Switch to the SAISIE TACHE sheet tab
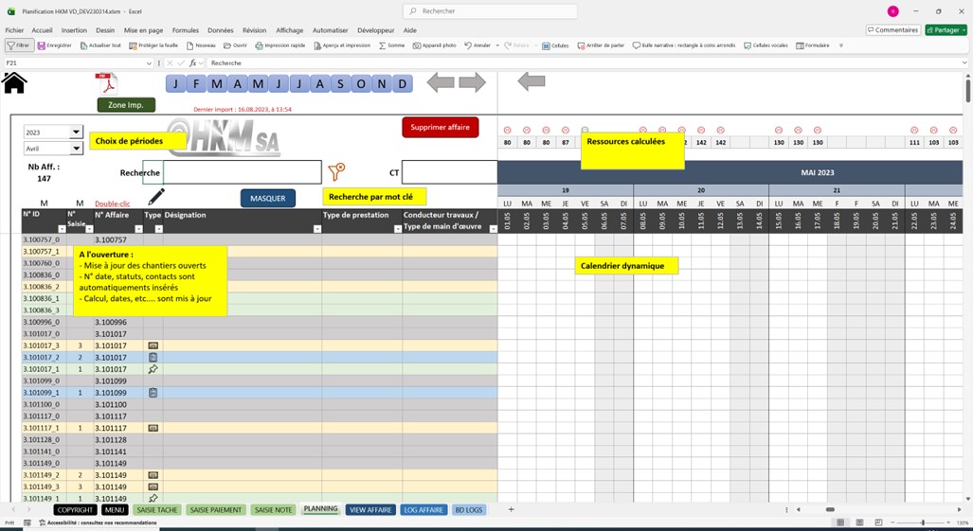Screen dimensions: 973x531 [157, 510]
